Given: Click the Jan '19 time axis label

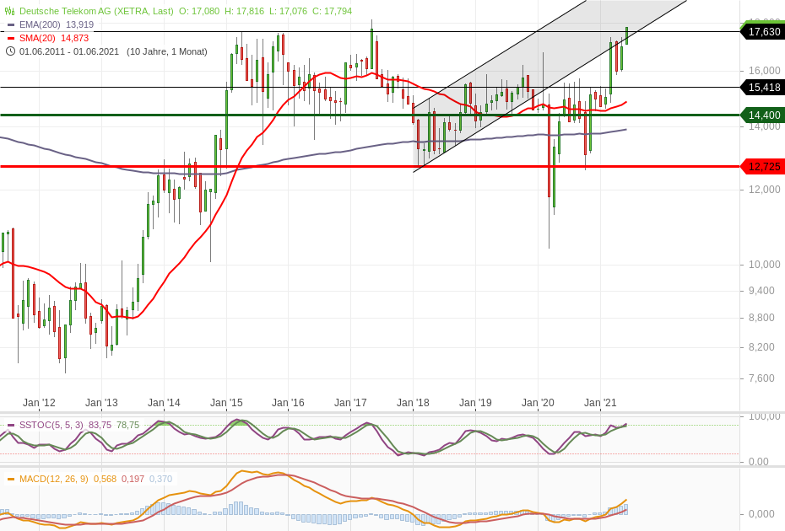Looking at the screenshot, I should tap(475, 403).
